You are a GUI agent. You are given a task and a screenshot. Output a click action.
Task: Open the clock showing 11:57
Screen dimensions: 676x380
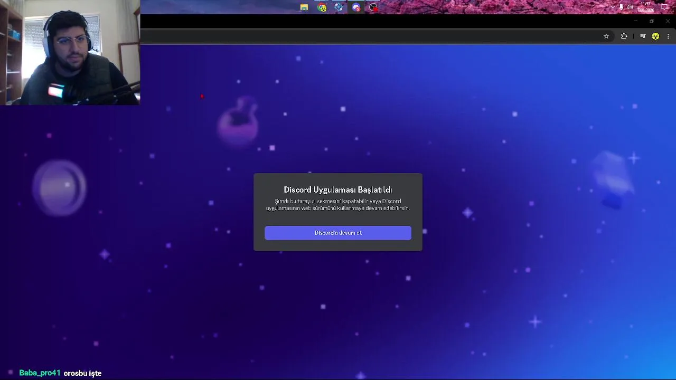[x=645, y=7]
